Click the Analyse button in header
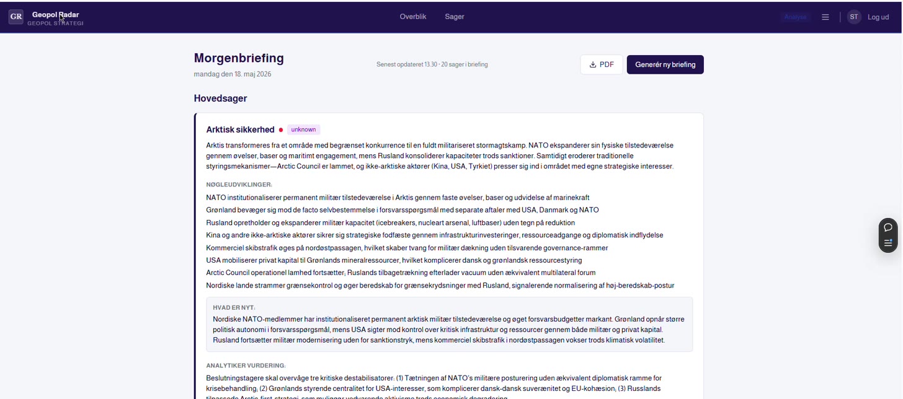The height and width of the screenshot is (399, 903). [x=795, y=17]
